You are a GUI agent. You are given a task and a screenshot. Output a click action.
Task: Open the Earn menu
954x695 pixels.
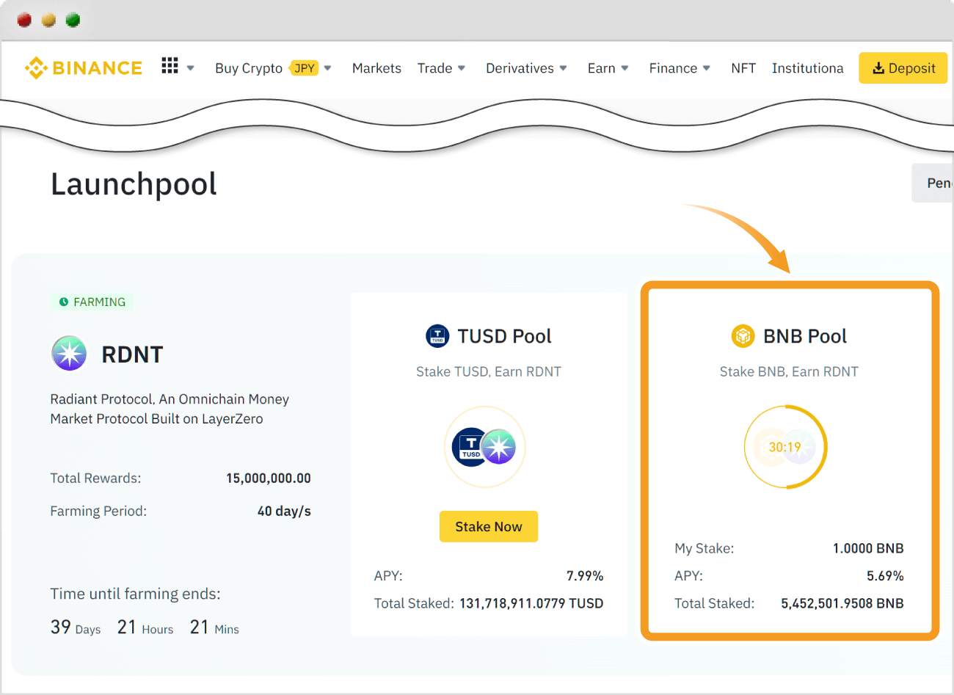(601, 68)
